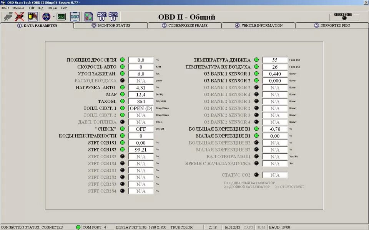Open the Машина menu
Screen dimensions: 369x230
tap(18, 8)
